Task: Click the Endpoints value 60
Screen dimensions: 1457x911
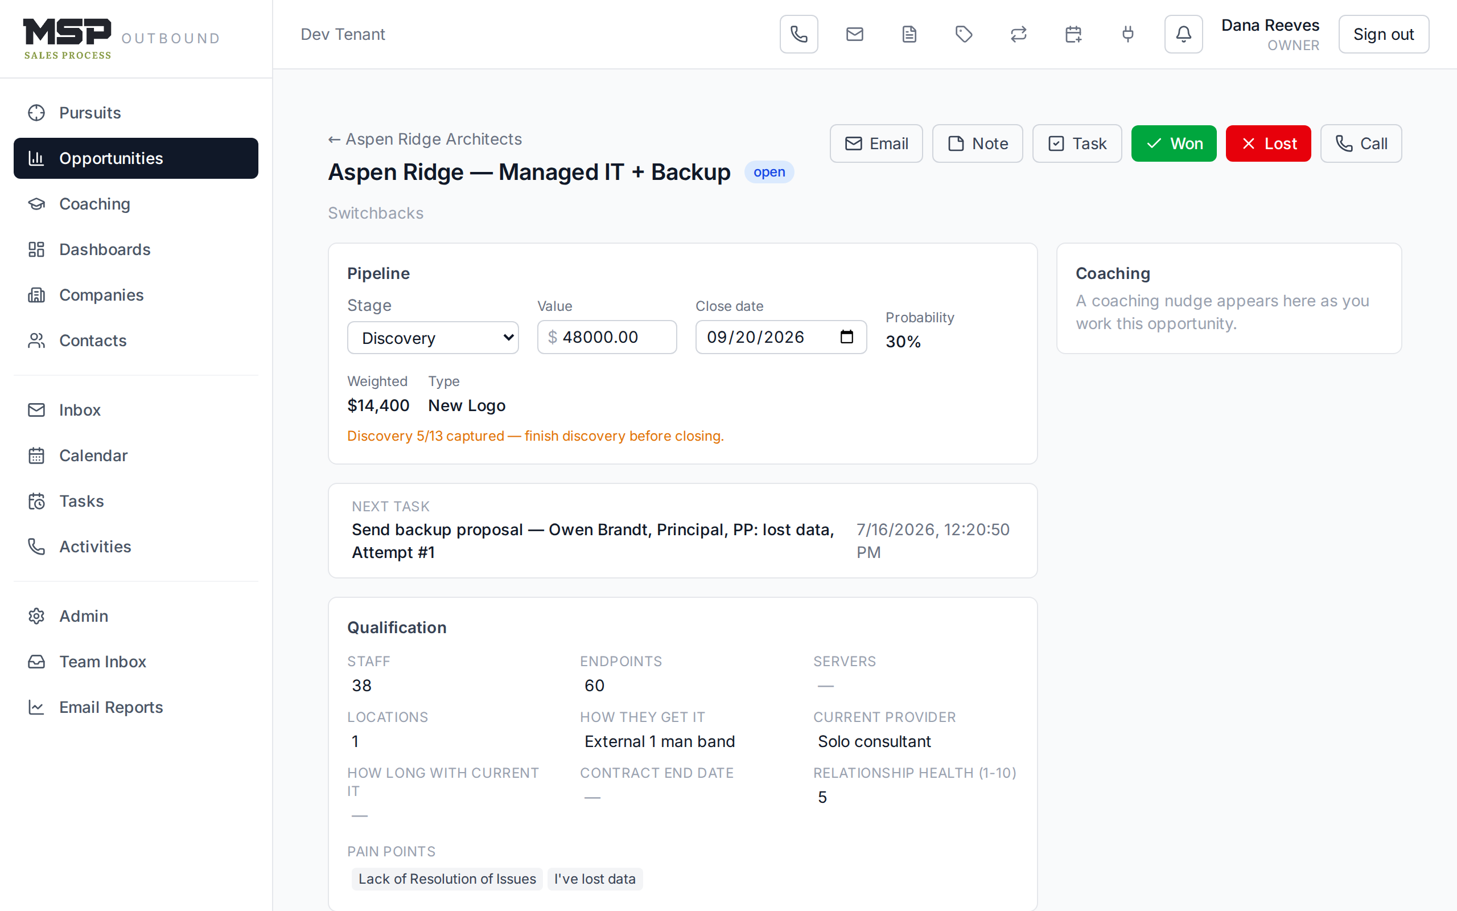Action: [594, 686]
